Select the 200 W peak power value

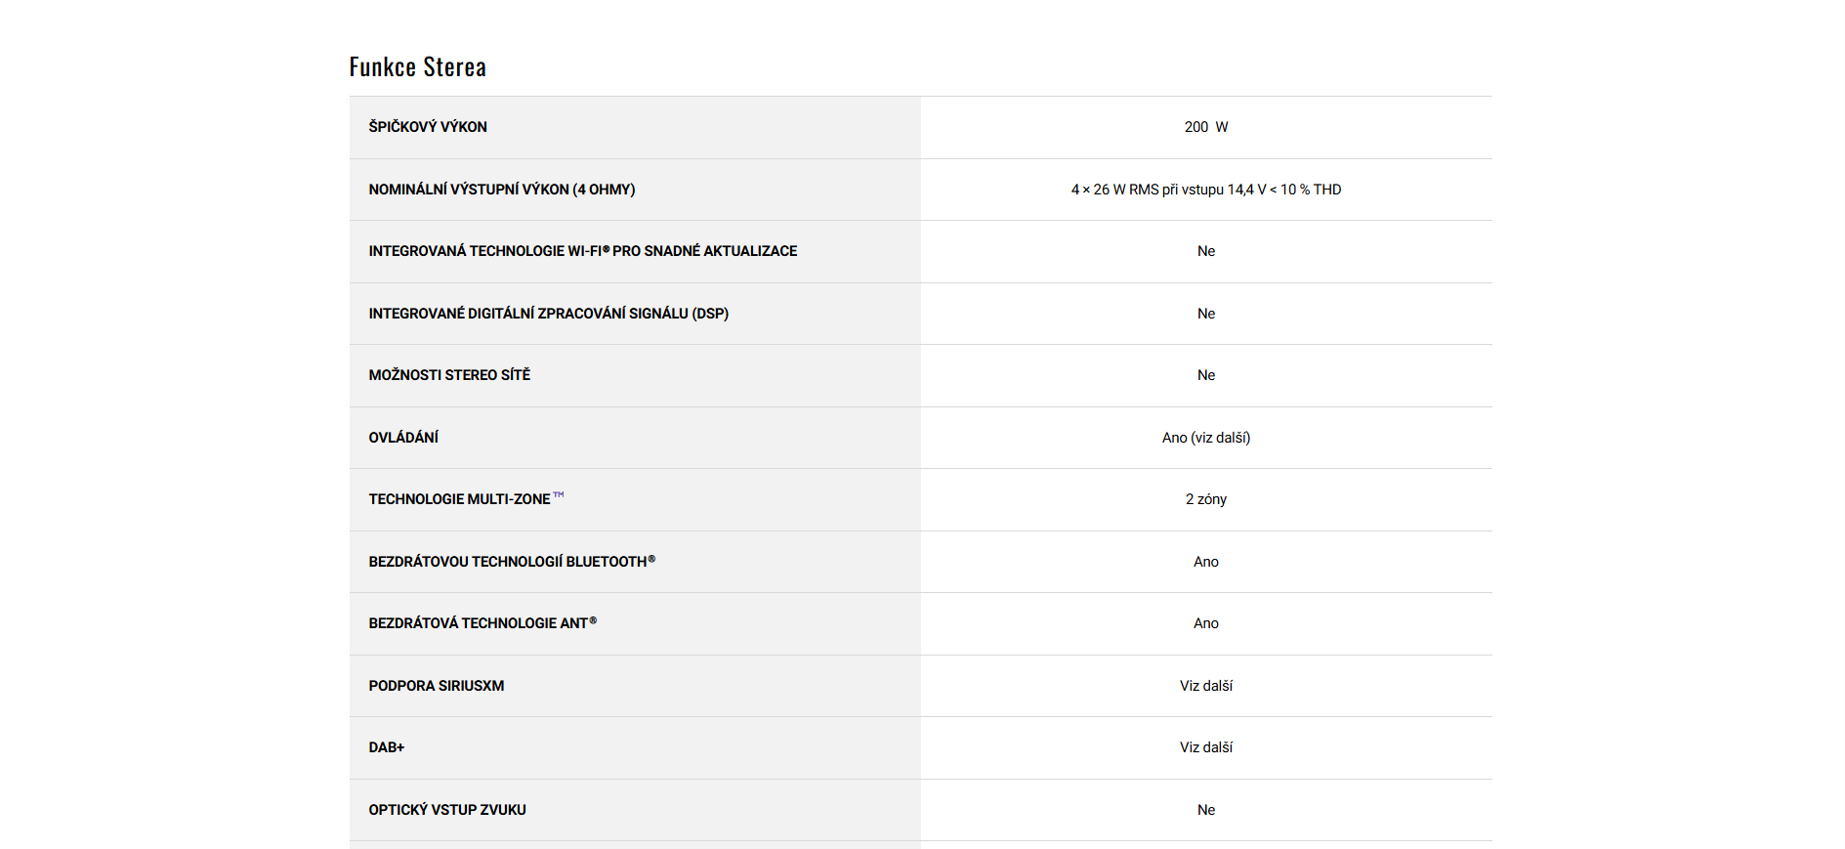coord(1205,127)
